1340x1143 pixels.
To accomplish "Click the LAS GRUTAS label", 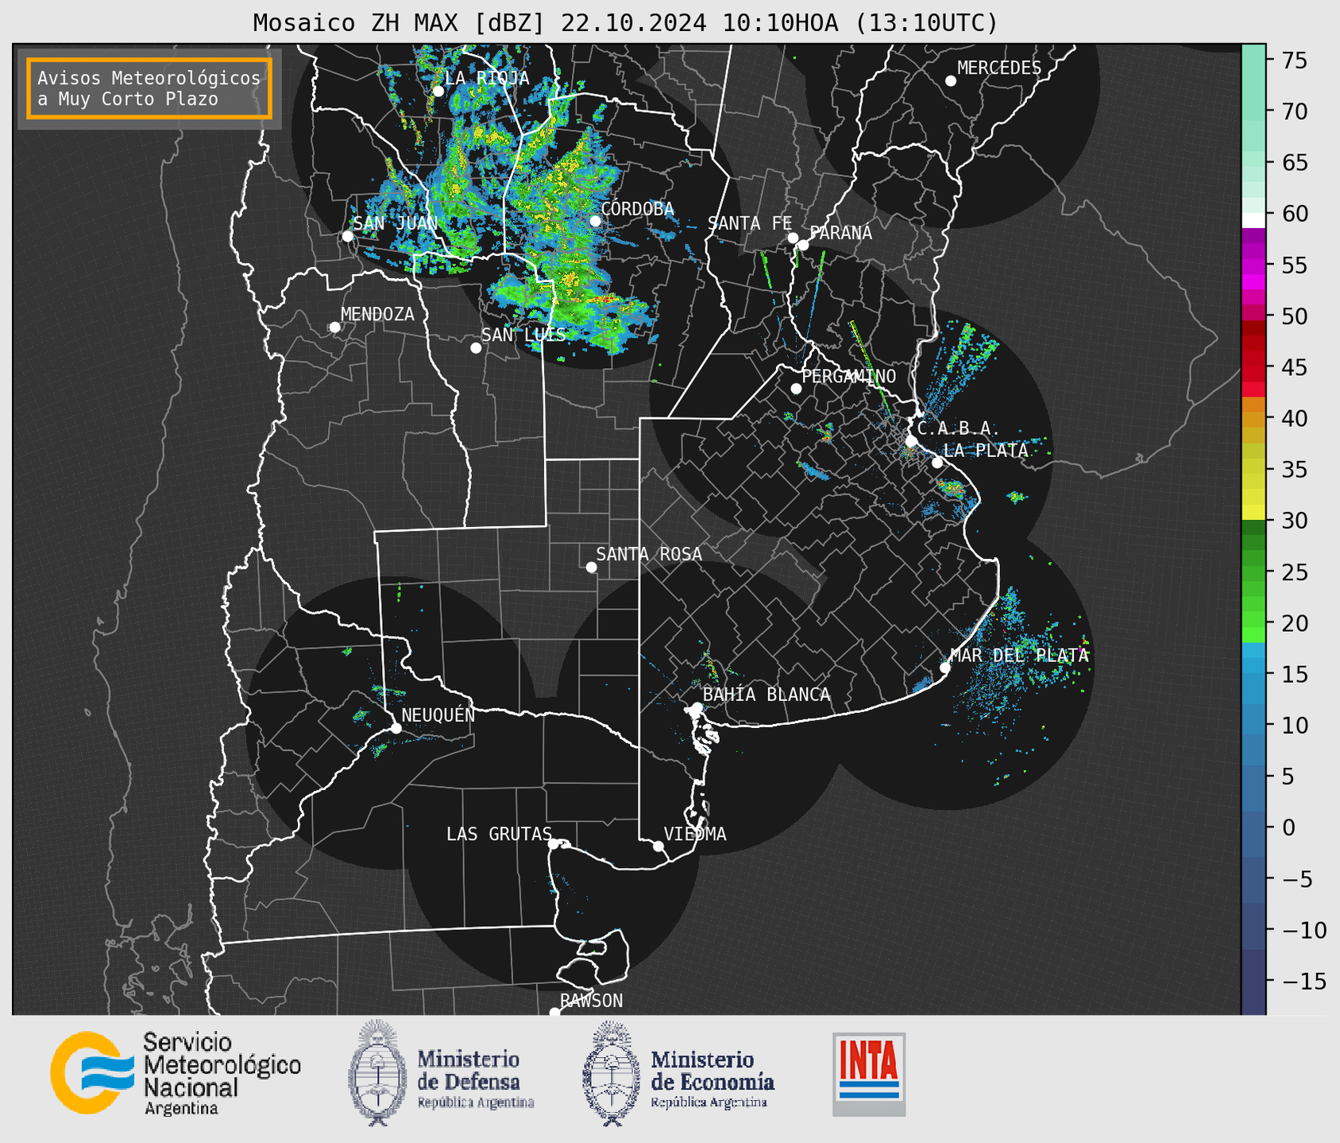I will click(499, 834).
